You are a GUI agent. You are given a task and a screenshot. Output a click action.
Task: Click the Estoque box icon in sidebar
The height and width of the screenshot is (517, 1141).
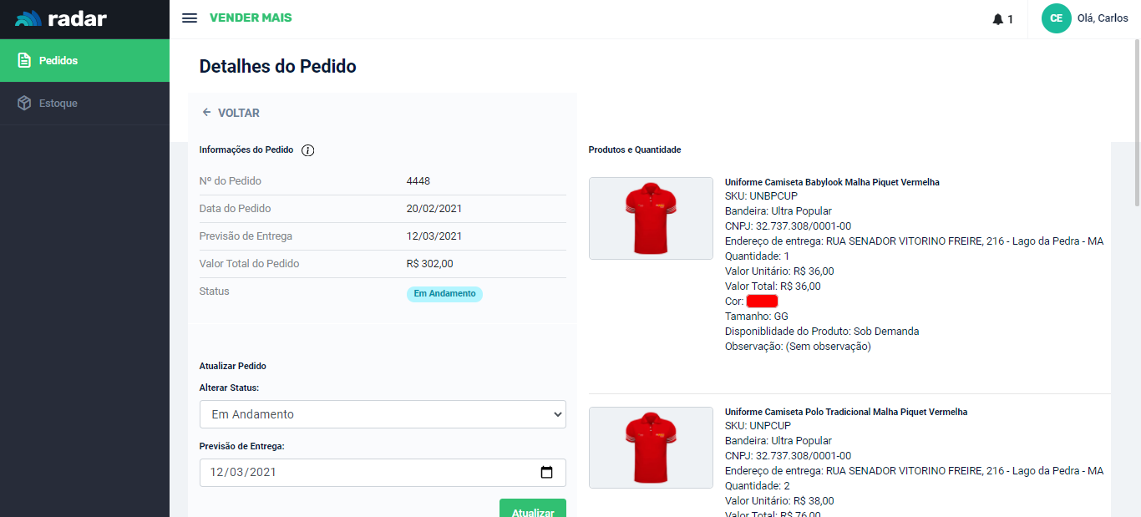click(x=24, y=104)
